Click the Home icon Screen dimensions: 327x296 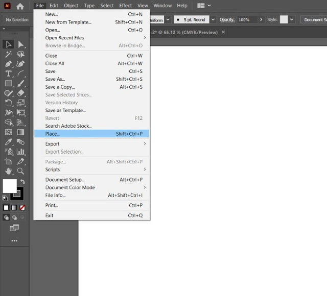pos(20,6)
